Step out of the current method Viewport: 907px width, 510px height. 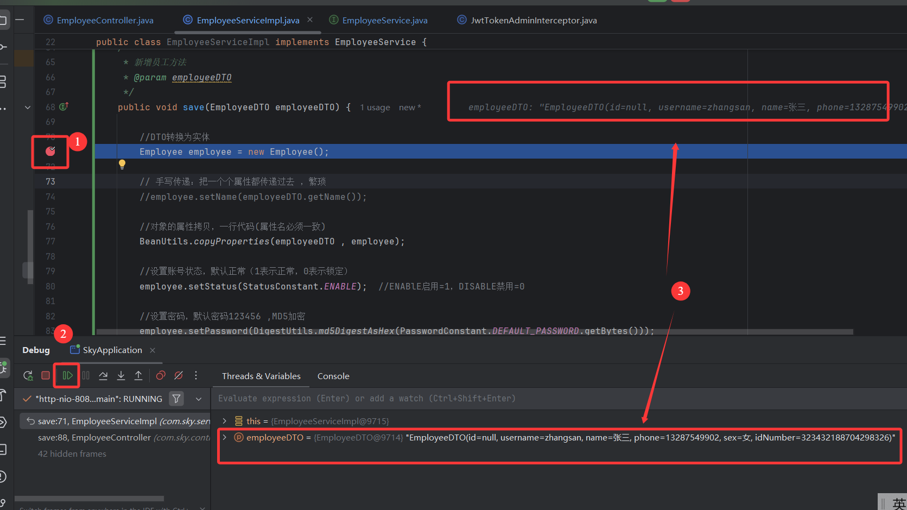(x=138, y=375)
